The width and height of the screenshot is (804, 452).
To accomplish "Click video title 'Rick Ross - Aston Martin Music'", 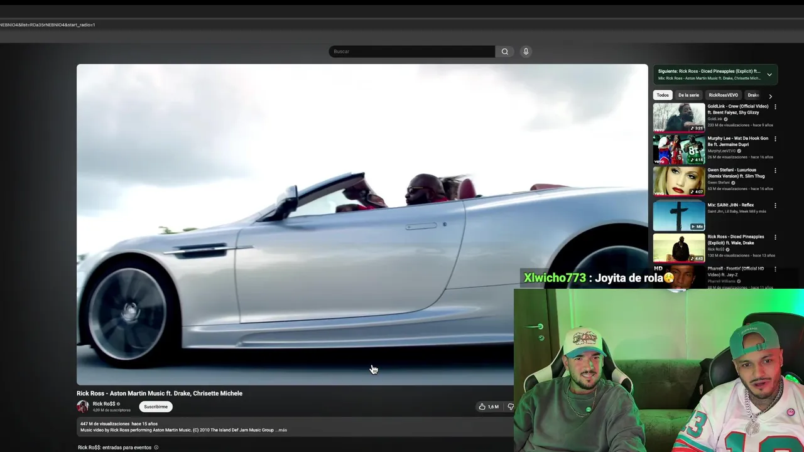I will click(160, 394).
